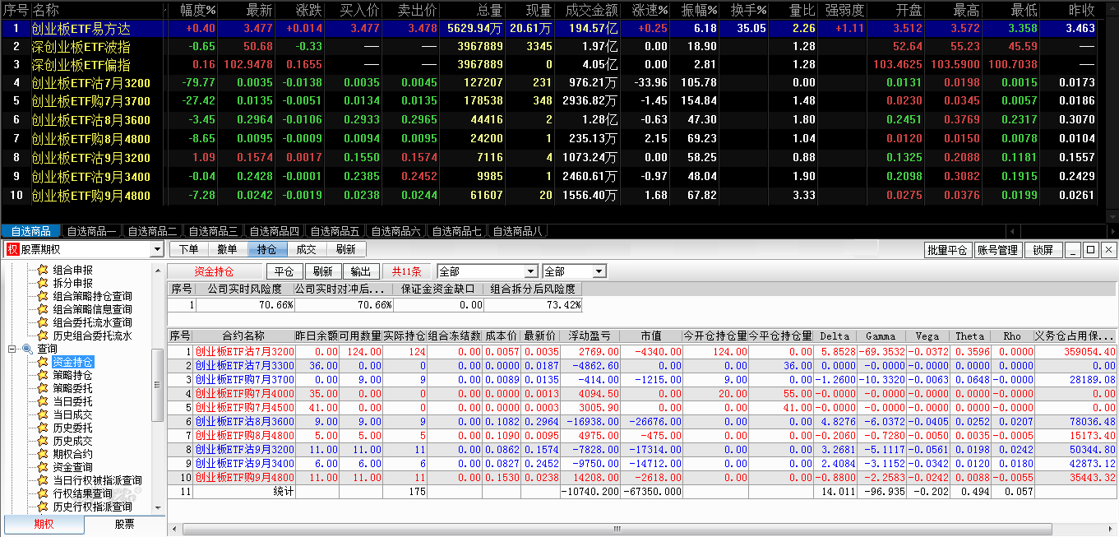Click the star icon next to 行权结果查询
Image resolution: width=1119 pixels, height=537 pixels.
coord(43,493)
